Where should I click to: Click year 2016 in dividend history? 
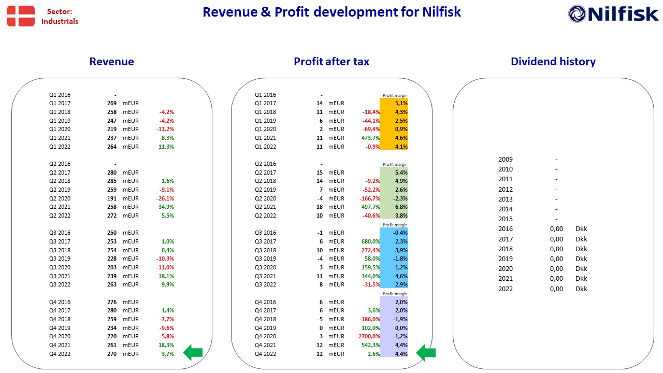506,229
